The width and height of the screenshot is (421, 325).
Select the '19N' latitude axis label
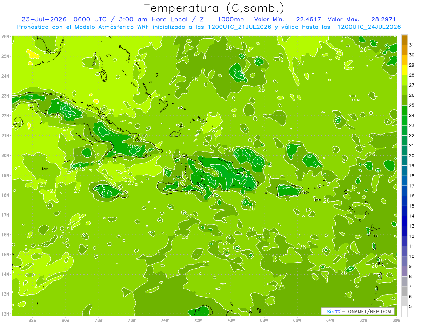pos(5,175)
